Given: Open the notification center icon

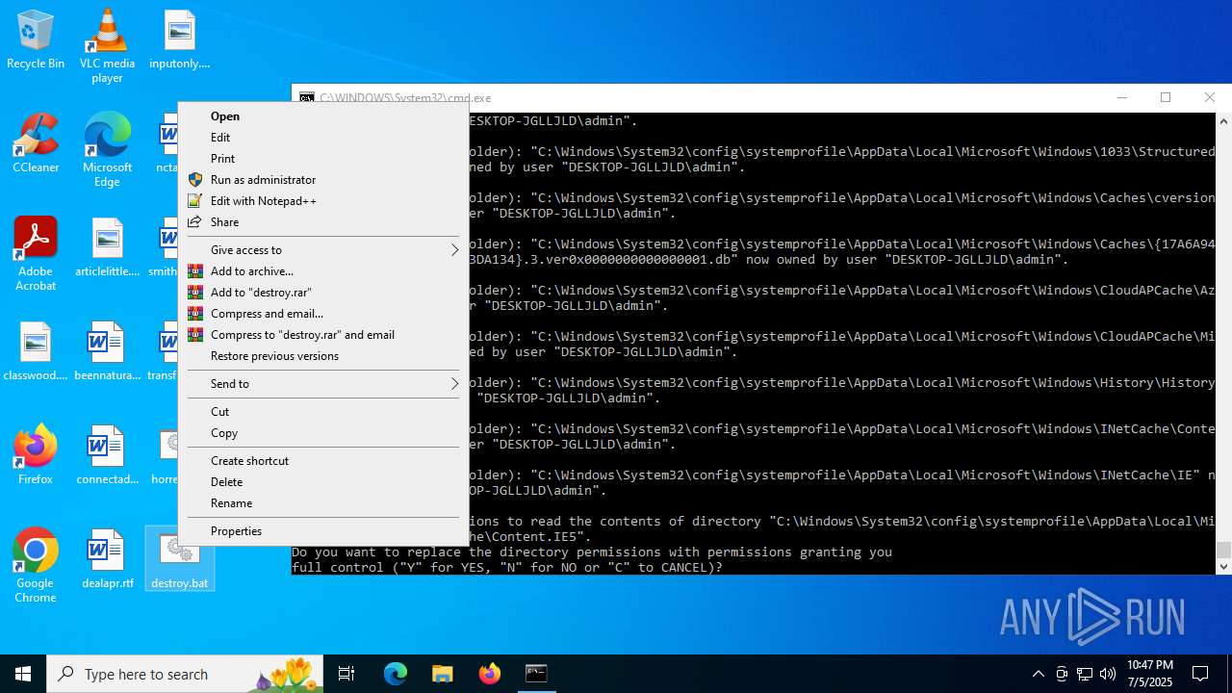Looking at the screenshot, I should (1200, 674).
